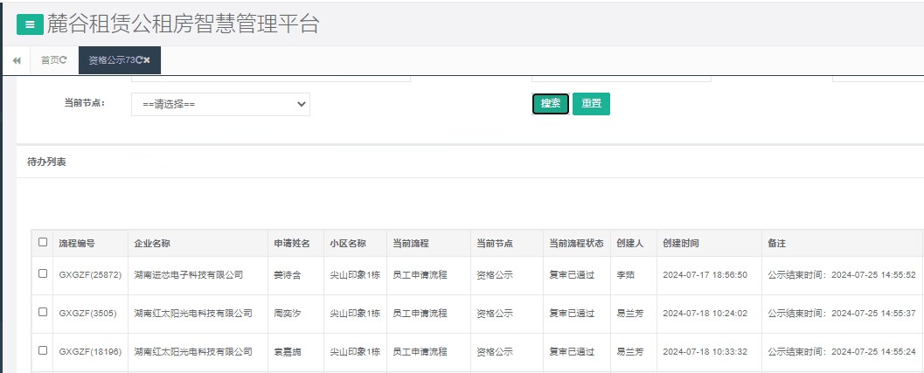Screen dimensions: 924x373
Task: Click the 企业名称 column header
Action: coord(152,244)
